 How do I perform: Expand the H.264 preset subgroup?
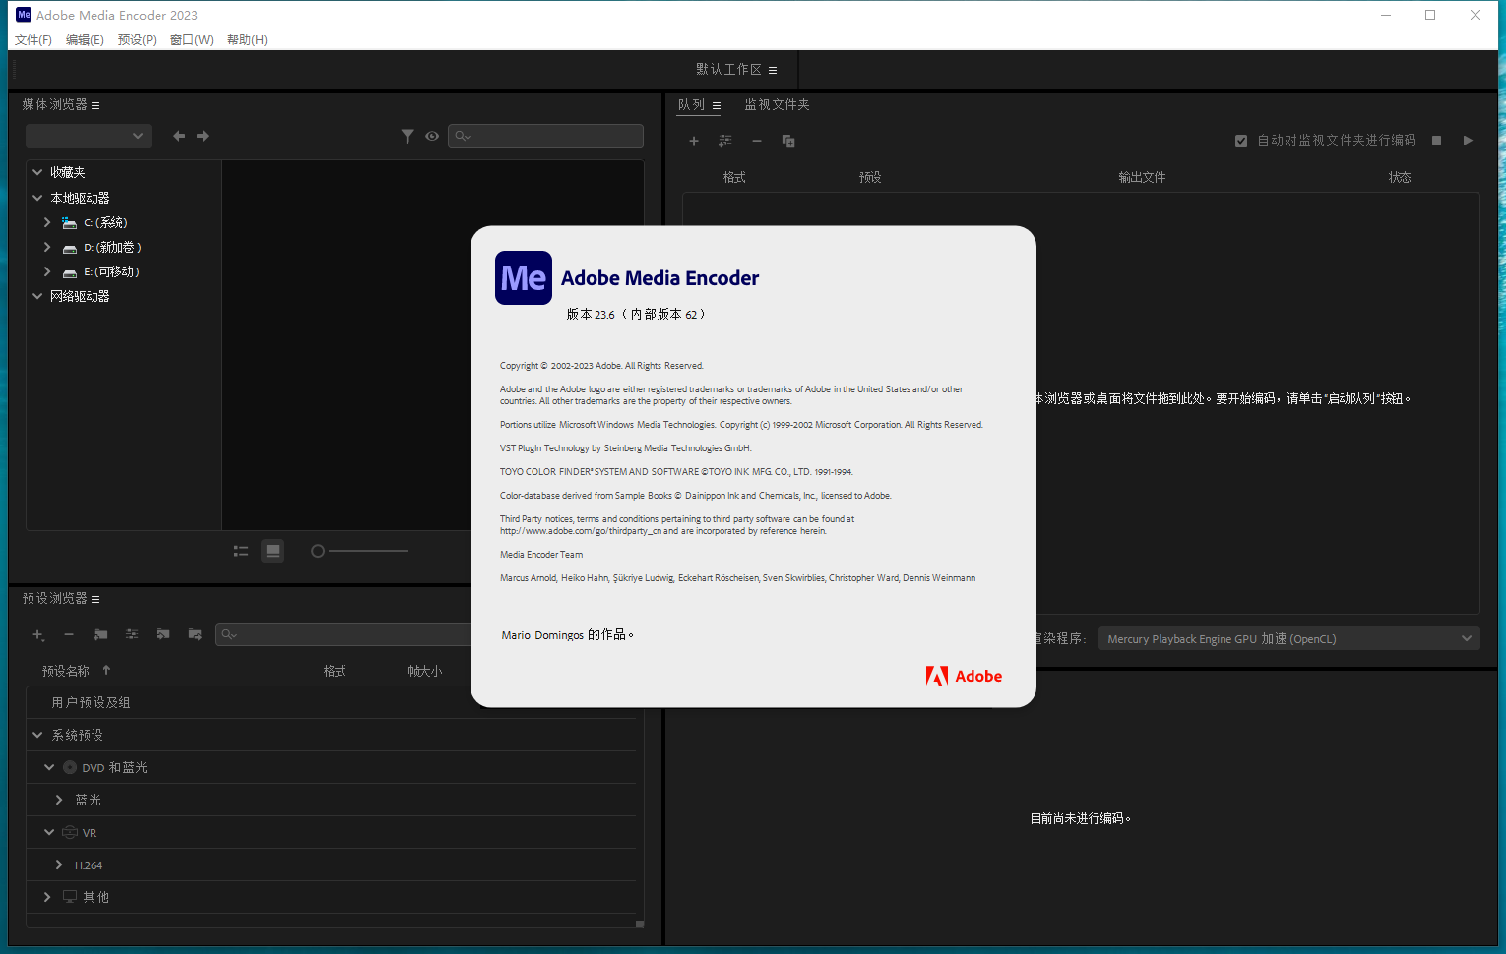59,865
